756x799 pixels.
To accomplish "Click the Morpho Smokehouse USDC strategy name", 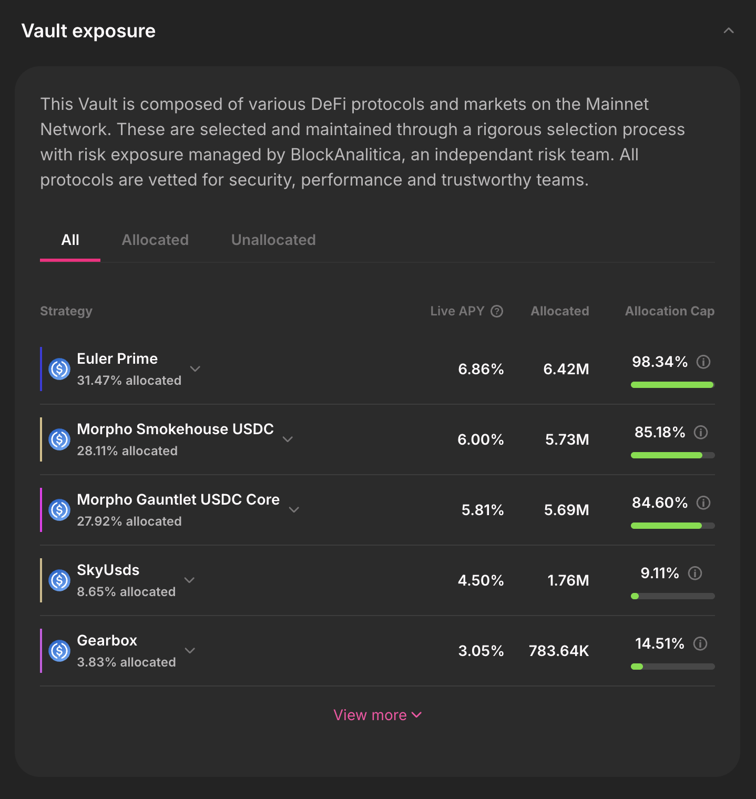I will 175,429.
